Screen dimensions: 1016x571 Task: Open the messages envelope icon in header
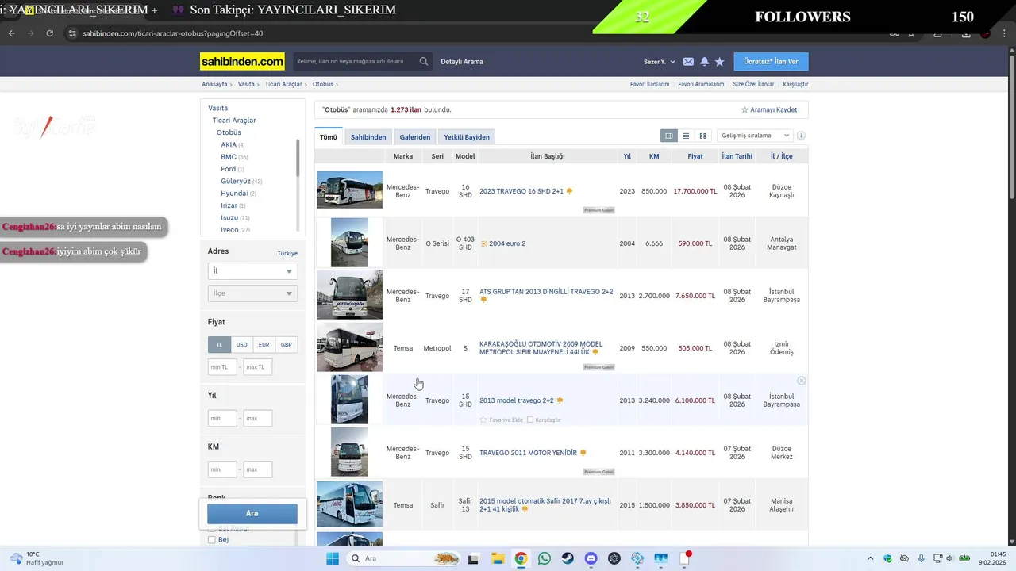(688, 62)
